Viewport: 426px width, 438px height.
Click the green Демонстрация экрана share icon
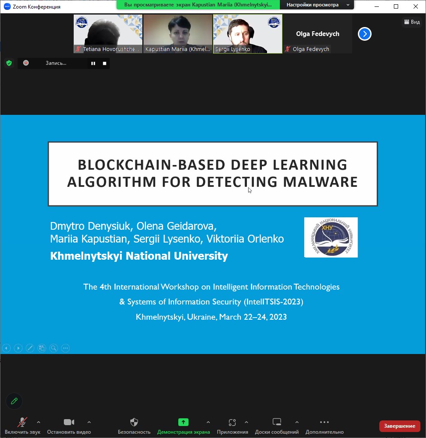click(x=183, y=423)
